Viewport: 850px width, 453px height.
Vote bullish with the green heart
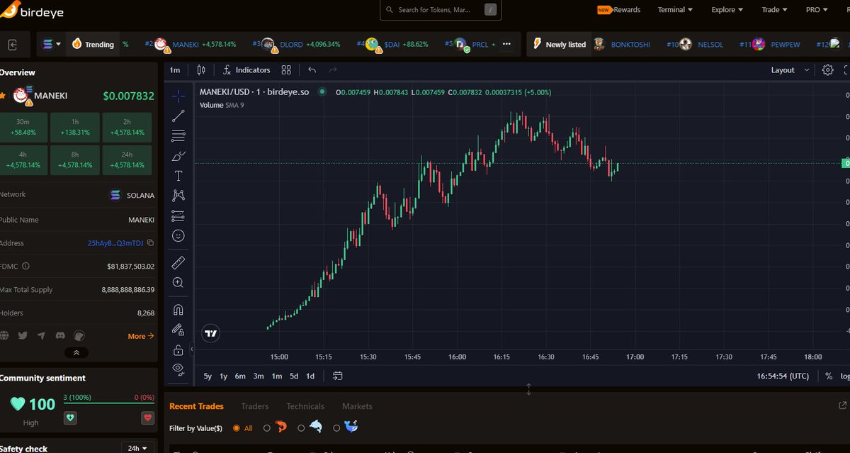tap(71, 418)
